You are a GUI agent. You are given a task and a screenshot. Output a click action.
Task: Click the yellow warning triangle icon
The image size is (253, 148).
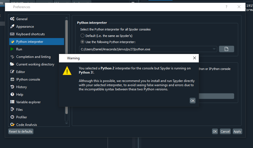click(67, 71)
